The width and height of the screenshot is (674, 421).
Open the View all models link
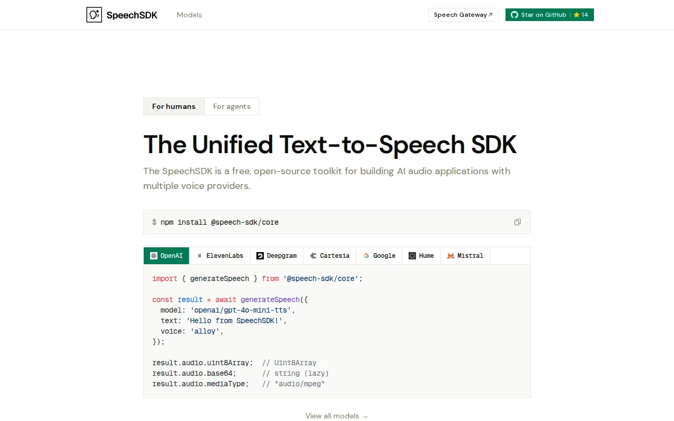(x=337, y=416)
